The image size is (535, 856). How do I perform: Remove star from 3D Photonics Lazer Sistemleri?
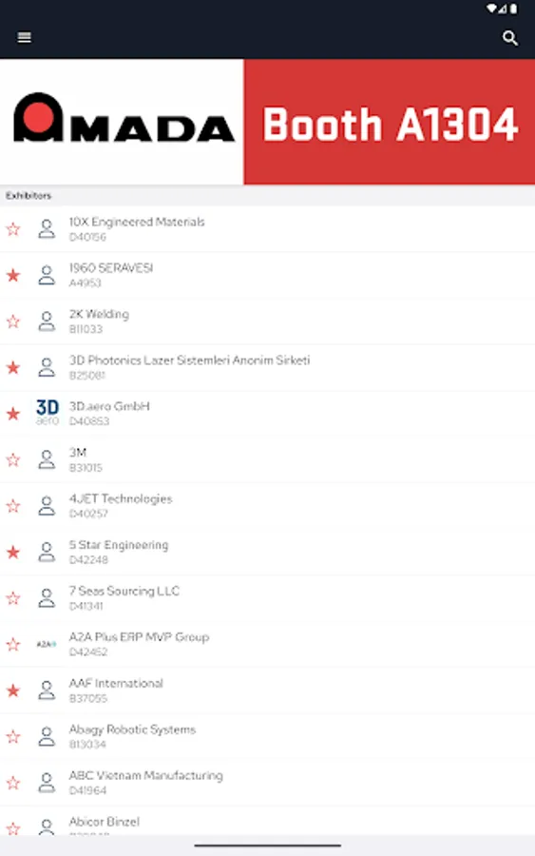[x=13, y=367]
